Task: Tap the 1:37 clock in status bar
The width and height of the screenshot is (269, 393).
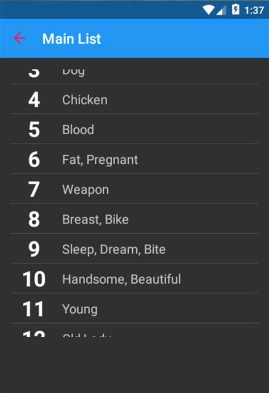Action: (x=254, y=10)
